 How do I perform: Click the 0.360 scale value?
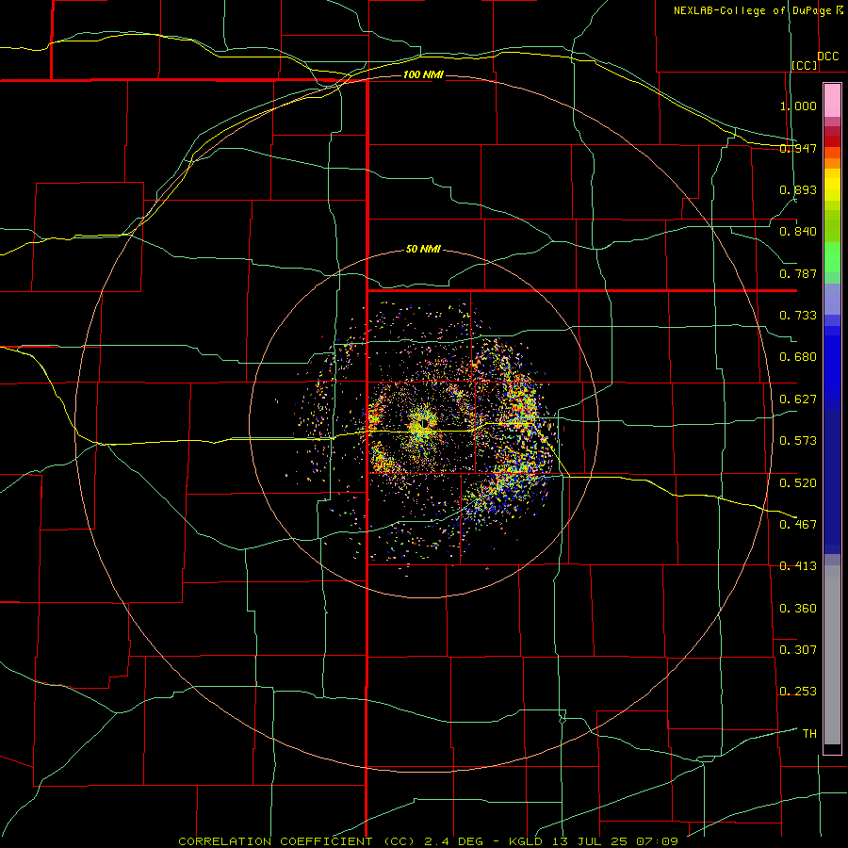coord(798,609)
